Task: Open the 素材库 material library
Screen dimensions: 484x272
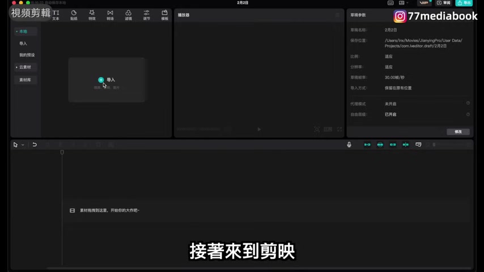Action: tap(26, 80)
